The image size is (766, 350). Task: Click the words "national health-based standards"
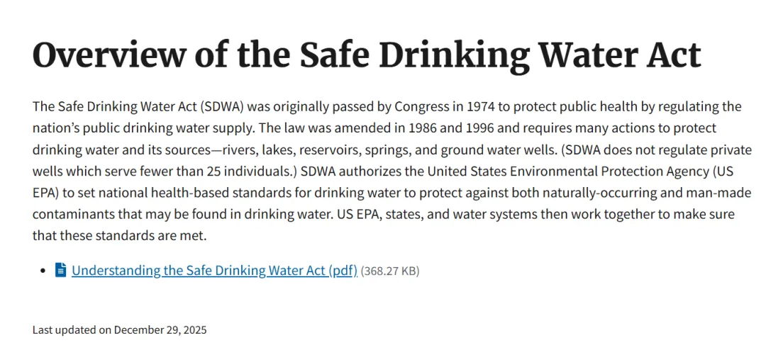click(x=158, y=192)
